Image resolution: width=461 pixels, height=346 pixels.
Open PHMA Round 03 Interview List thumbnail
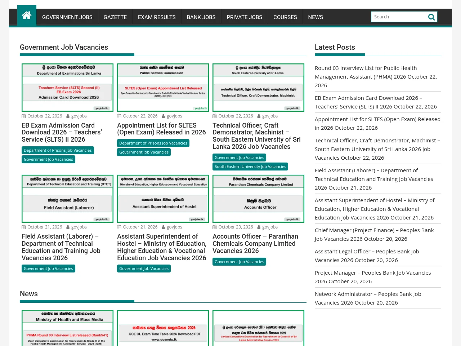(x=67, y=328)
